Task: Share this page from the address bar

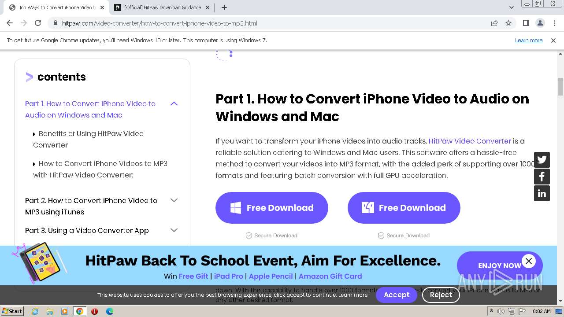Action: (x=494, y=23)
